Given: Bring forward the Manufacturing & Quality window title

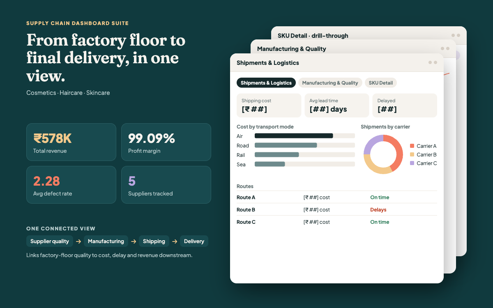Looking at the screenshot, I should (292, 49).
